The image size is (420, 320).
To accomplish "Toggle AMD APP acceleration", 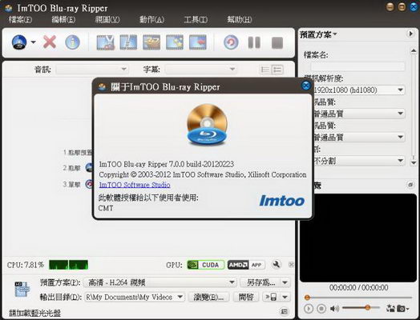I will coord(246,265).
